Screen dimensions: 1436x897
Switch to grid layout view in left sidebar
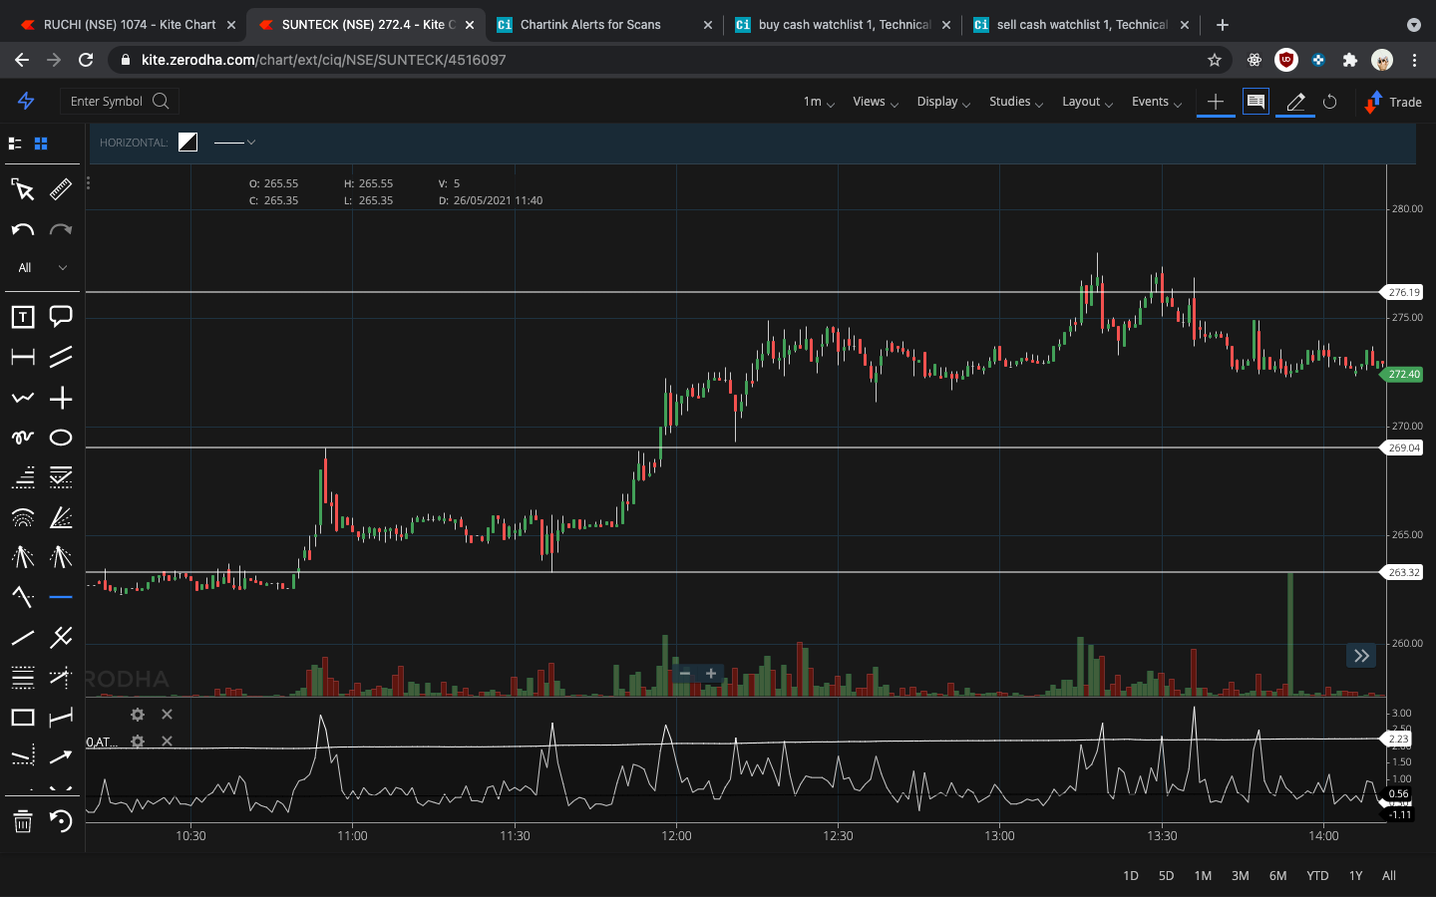pos(39,143)
